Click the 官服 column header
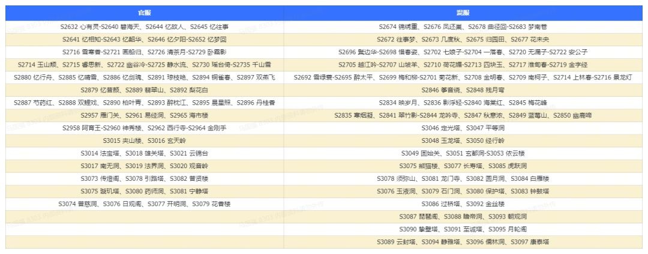This screenshot has height=254, width=648. click(144, 13)
